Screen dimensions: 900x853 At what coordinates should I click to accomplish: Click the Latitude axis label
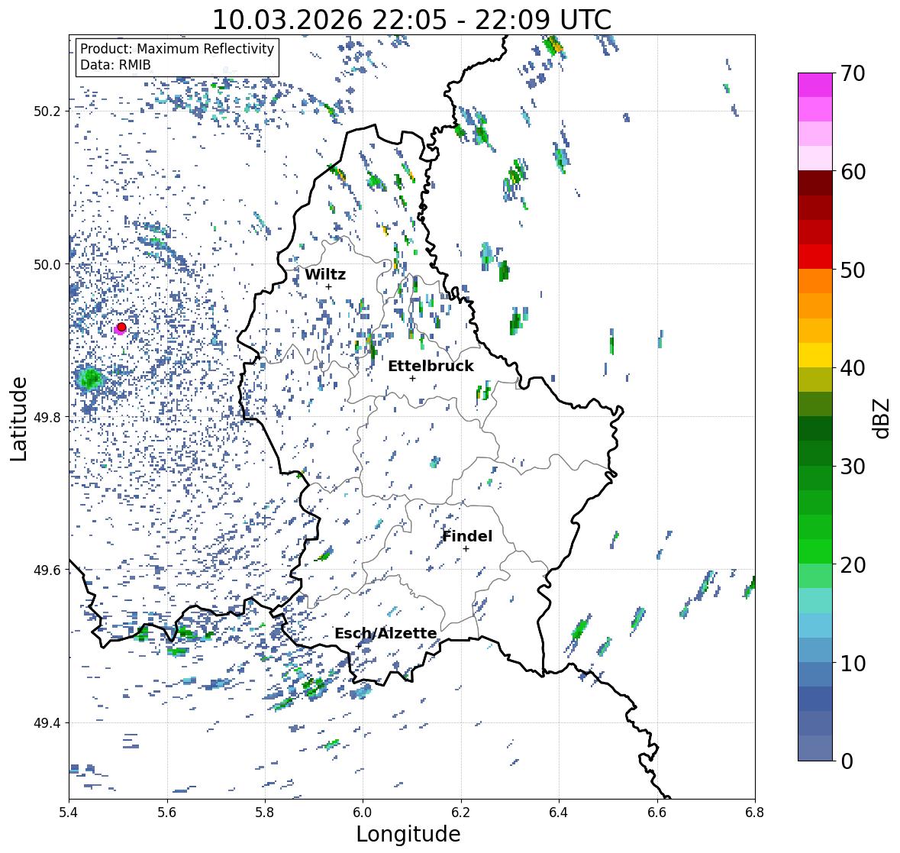coord(18,418)
